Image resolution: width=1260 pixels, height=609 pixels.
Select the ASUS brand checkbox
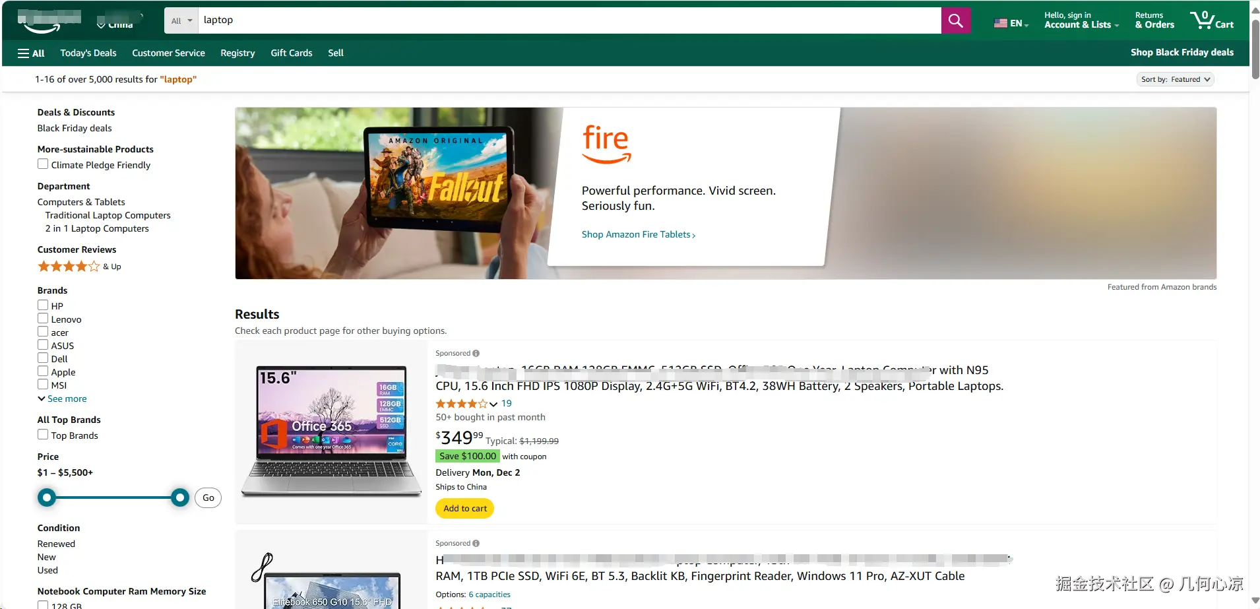[x=43, y=345]
